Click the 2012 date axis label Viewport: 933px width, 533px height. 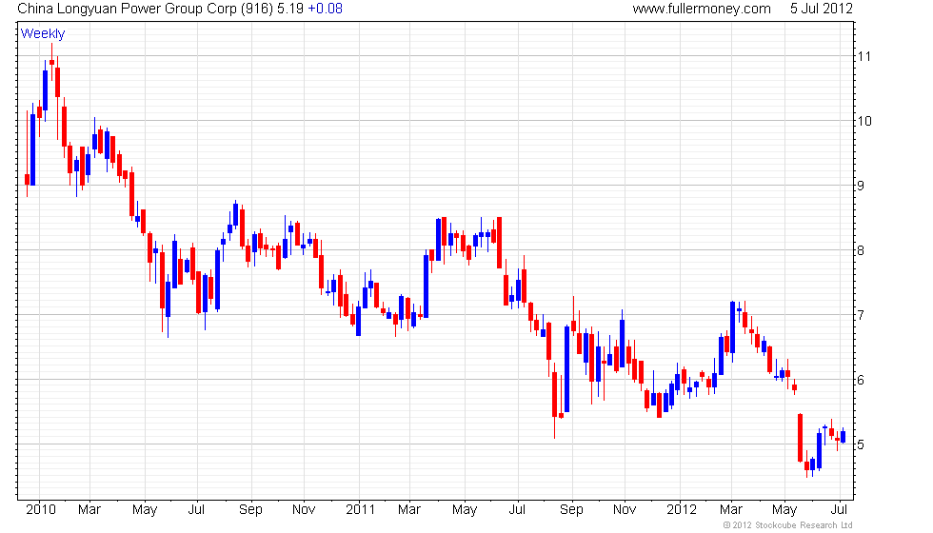click(682, 510)
